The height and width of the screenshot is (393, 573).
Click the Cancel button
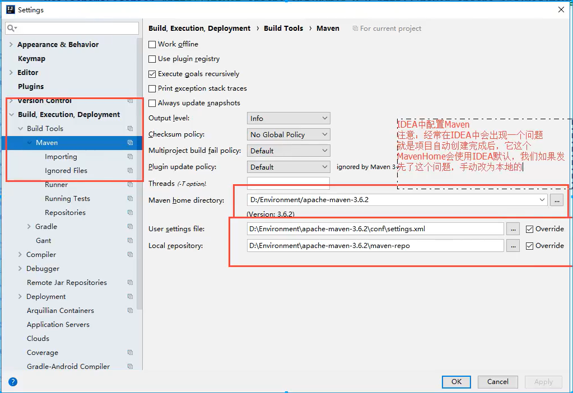tap(498, 382)
